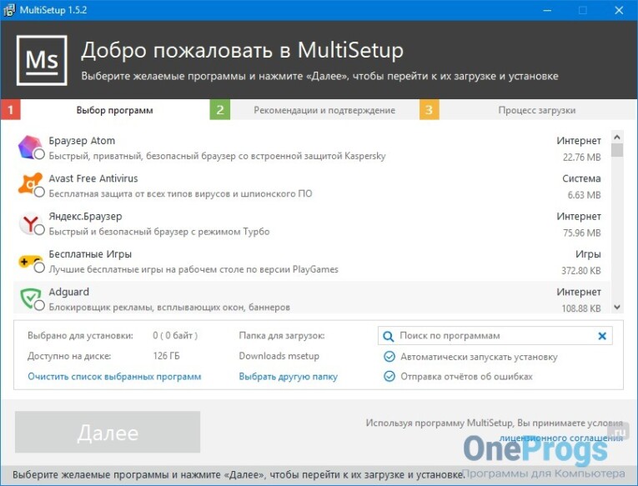This screenshot has height=486, width=638.
Task: Click Adguard description Блокировщик рекламы
Action: [169, 307]
